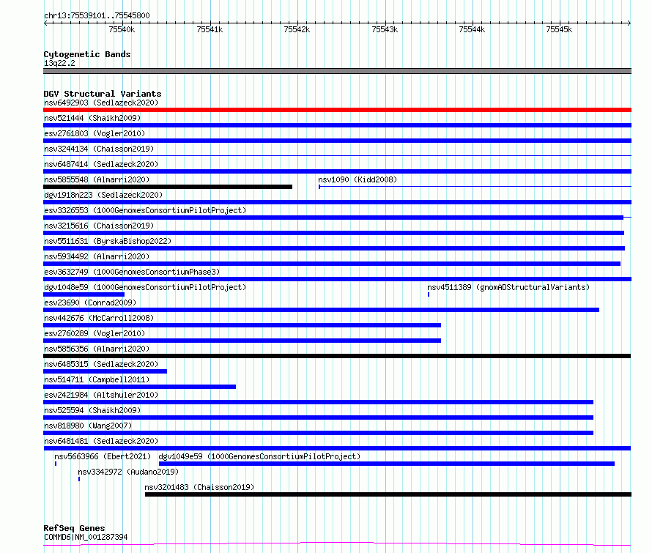Open nsv5856356 (Almarri2020) label

97,349
